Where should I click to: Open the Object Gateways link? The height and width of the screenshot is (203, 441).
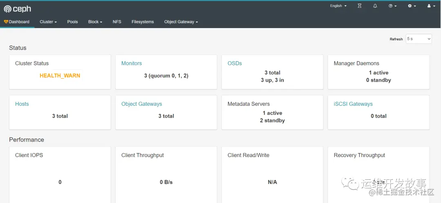(x=142, y=104)
